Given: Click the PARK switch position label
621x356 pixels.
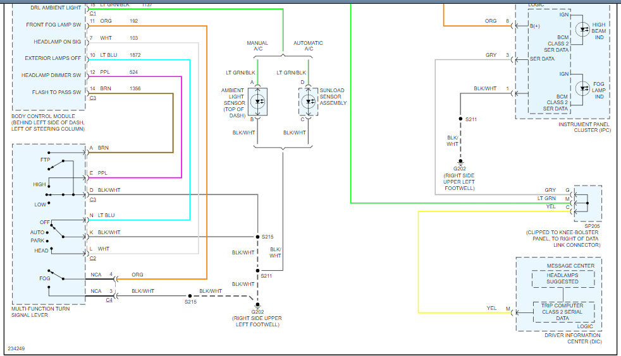Looking at the screenshot, I should (x=37, y=240).
